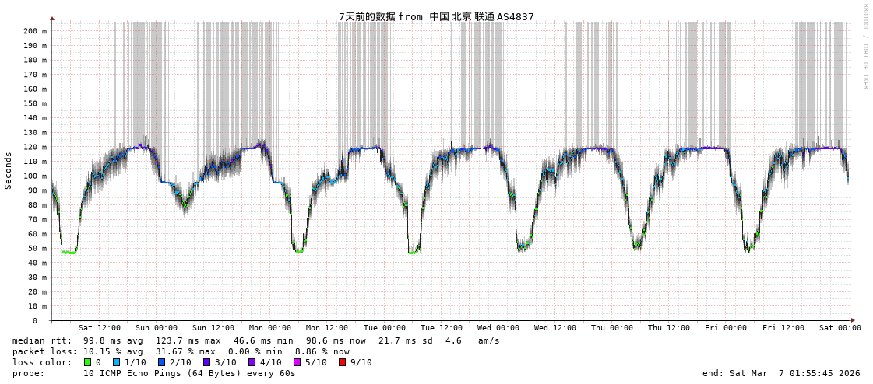
Task: Click the 'Fri 00:00' x-axis label
Action: [726, 328]
